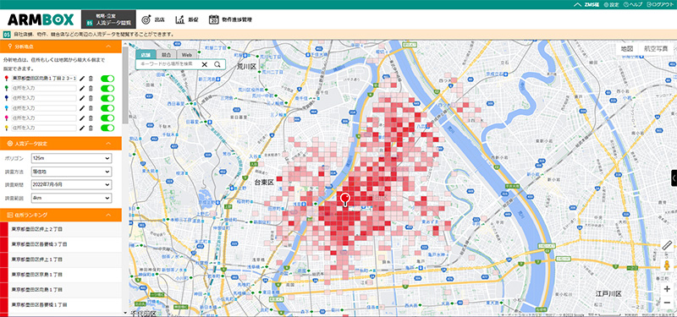Click the pencil icon on the navy pin row

[x=81, y=98]
